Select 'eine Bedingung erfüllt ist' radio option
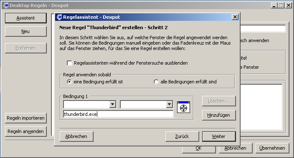The image size is (294, 158). [69, 82]
